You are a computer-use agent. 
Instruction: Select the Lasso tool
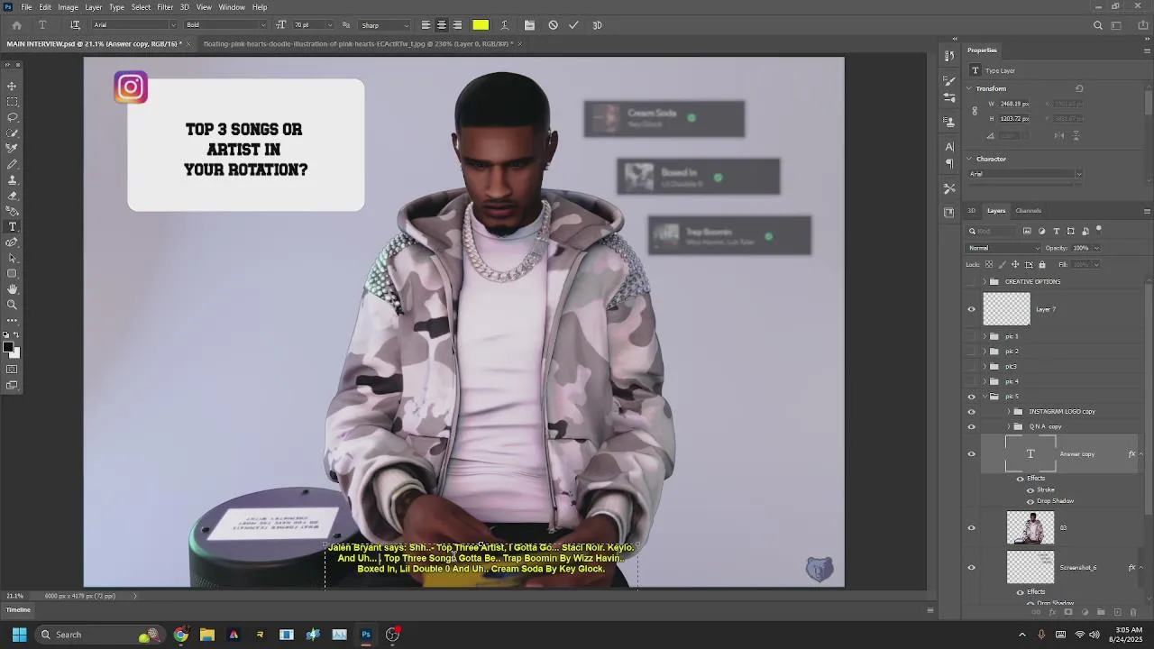(x=12, y=117)
